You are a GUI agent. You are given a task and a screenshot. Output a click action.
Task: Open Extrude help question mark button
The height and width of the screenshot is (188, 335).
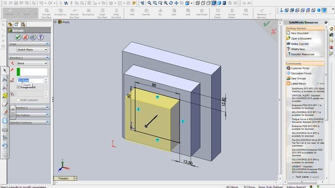40,37
